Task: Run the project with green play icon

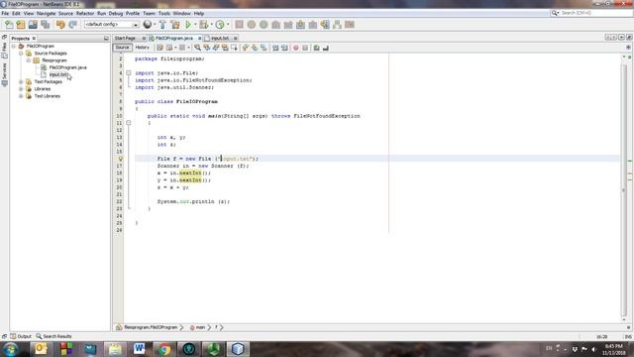Action: [188, 25]
